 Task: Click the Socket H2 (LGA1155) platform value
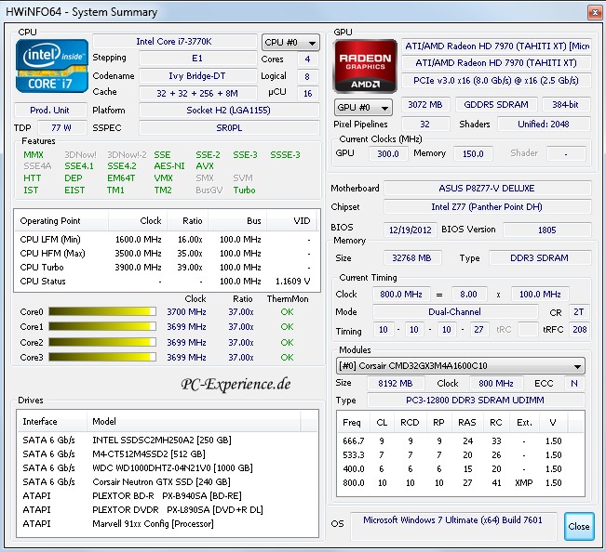[x=229, y=111]
